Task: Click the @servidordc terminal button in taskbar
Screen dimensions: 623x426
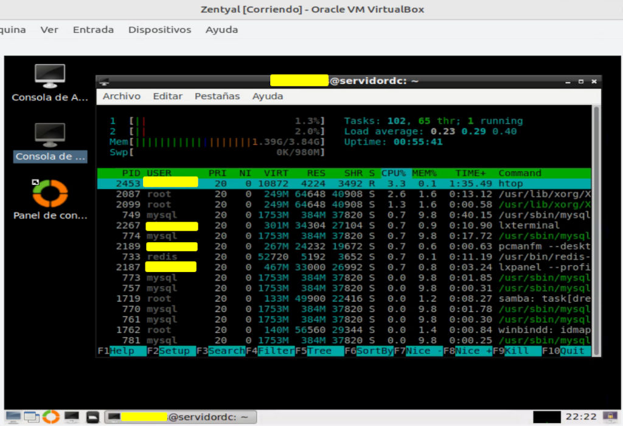Action: coord(181,417)
